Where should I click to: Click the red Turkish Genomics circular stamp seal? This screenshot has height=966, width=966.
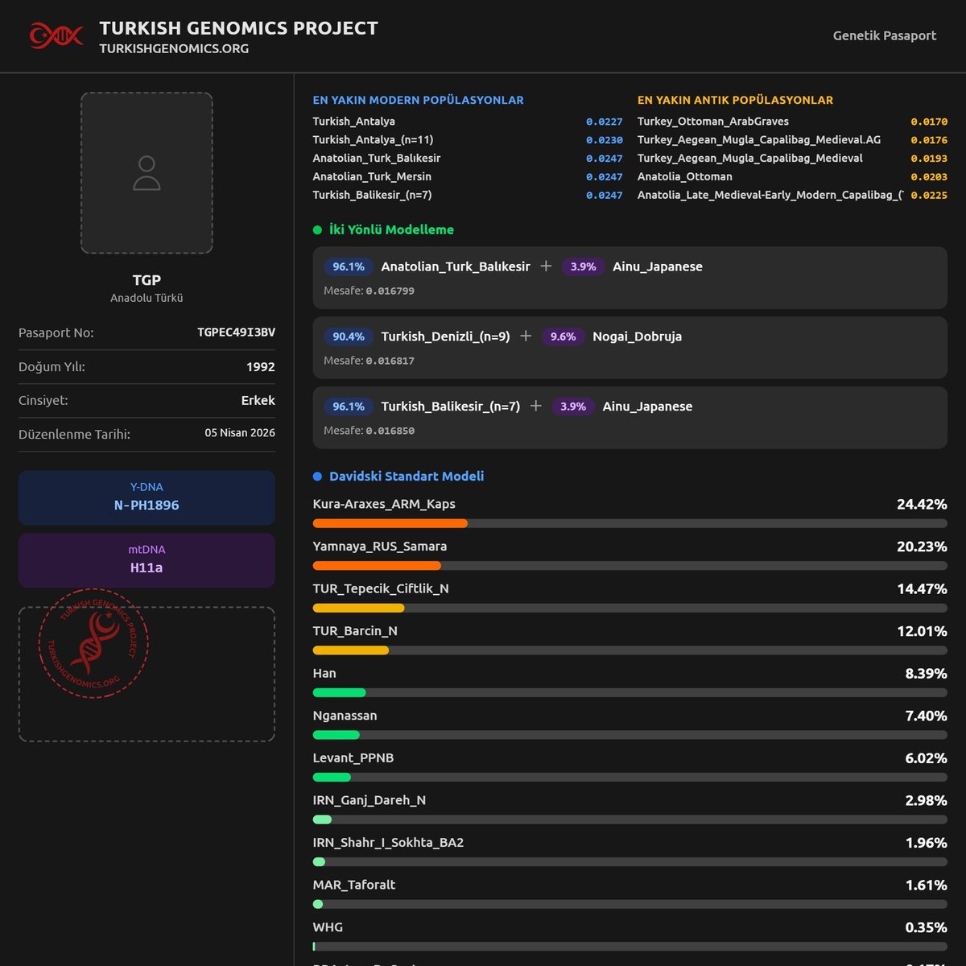pos(91,644)
